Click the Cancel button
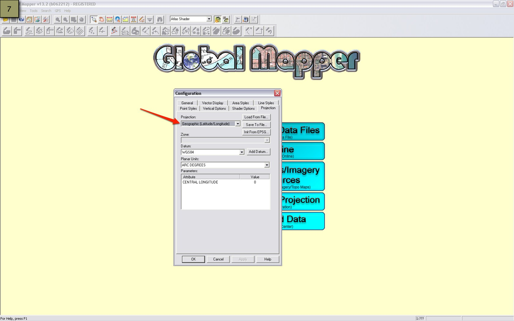The height and width of the screenshot is (321, 514). click(218, 259)
